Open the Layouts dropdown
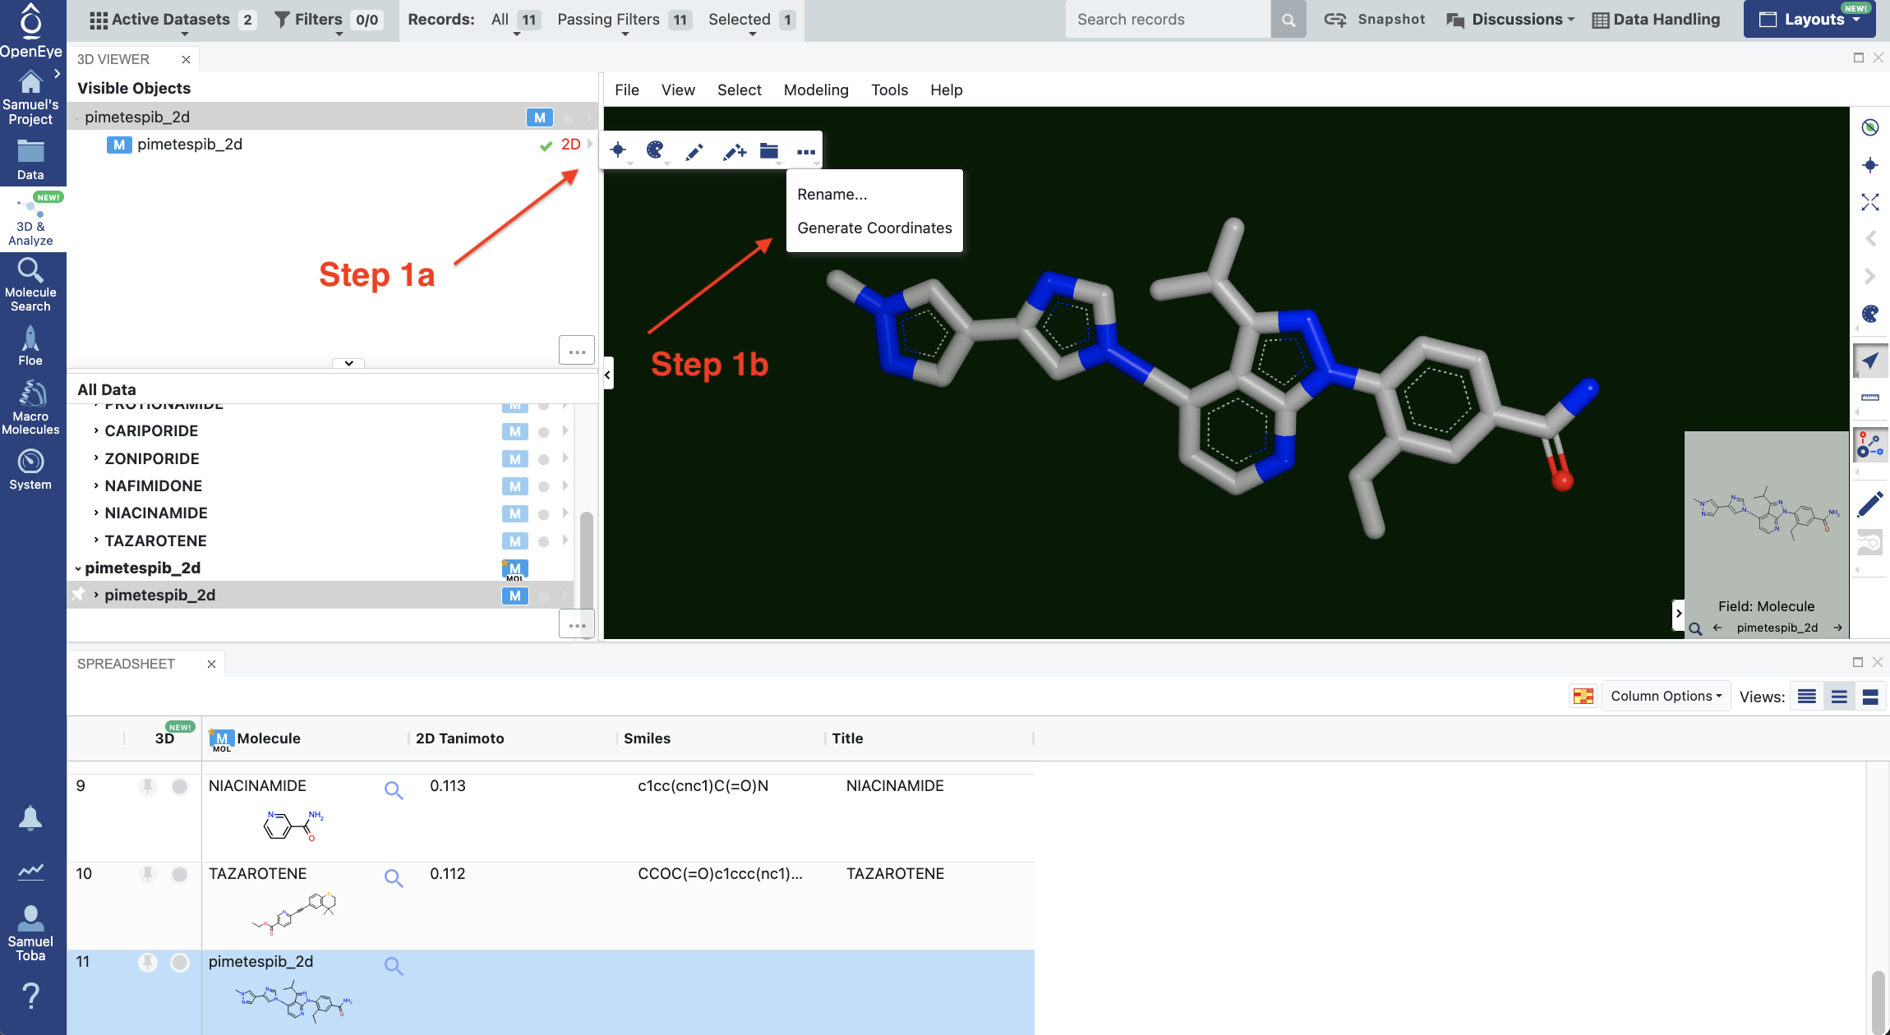Viewport: 1890px width, 1035px height. (1809, 19)
